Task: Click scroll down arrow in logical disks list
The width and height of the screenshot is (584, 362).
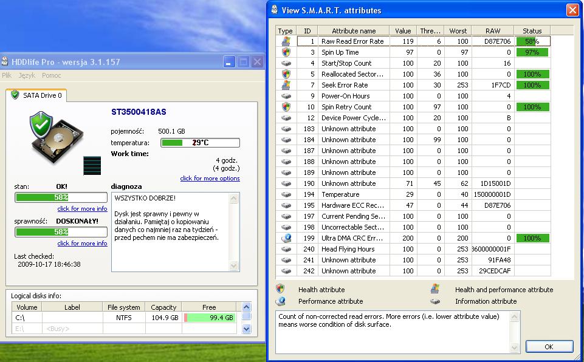Action: pos(246,329)
